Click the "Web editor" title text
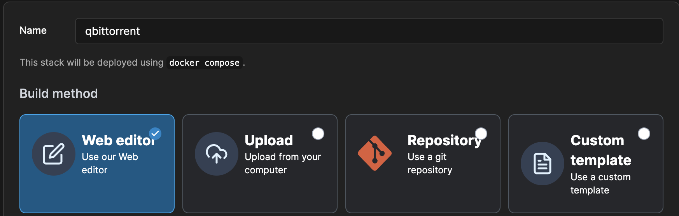The height and width of the screenshot is (216, 679). point(118,140)
